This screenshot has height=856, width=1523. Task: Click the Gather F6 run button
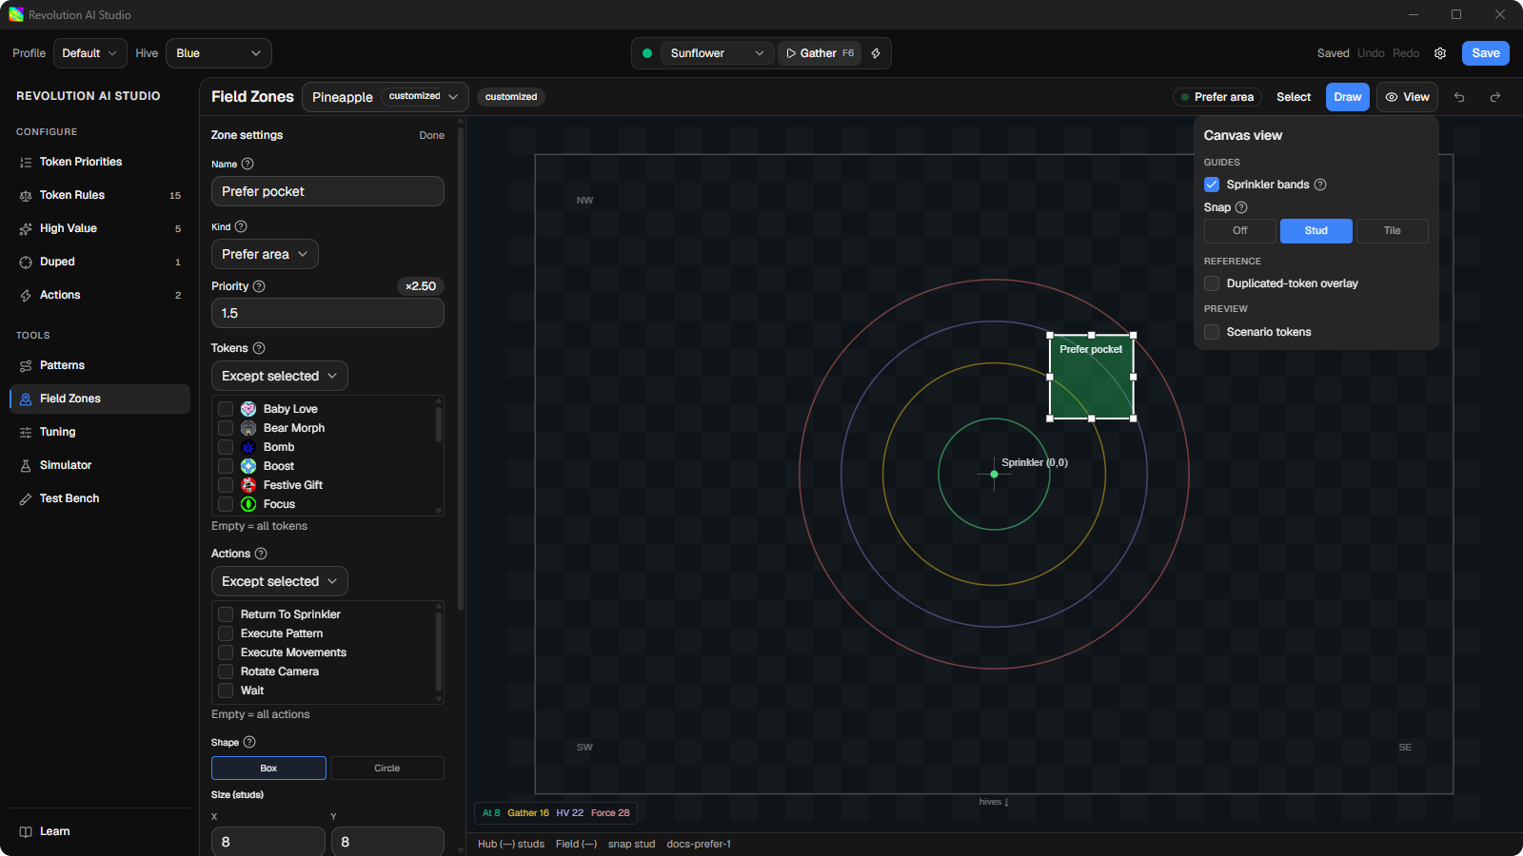coord(820,53)
